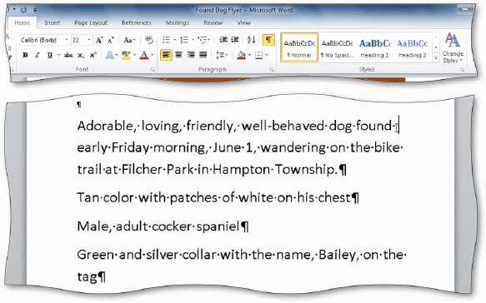Apply the Heading 1 style

click(x=374, y=47)
